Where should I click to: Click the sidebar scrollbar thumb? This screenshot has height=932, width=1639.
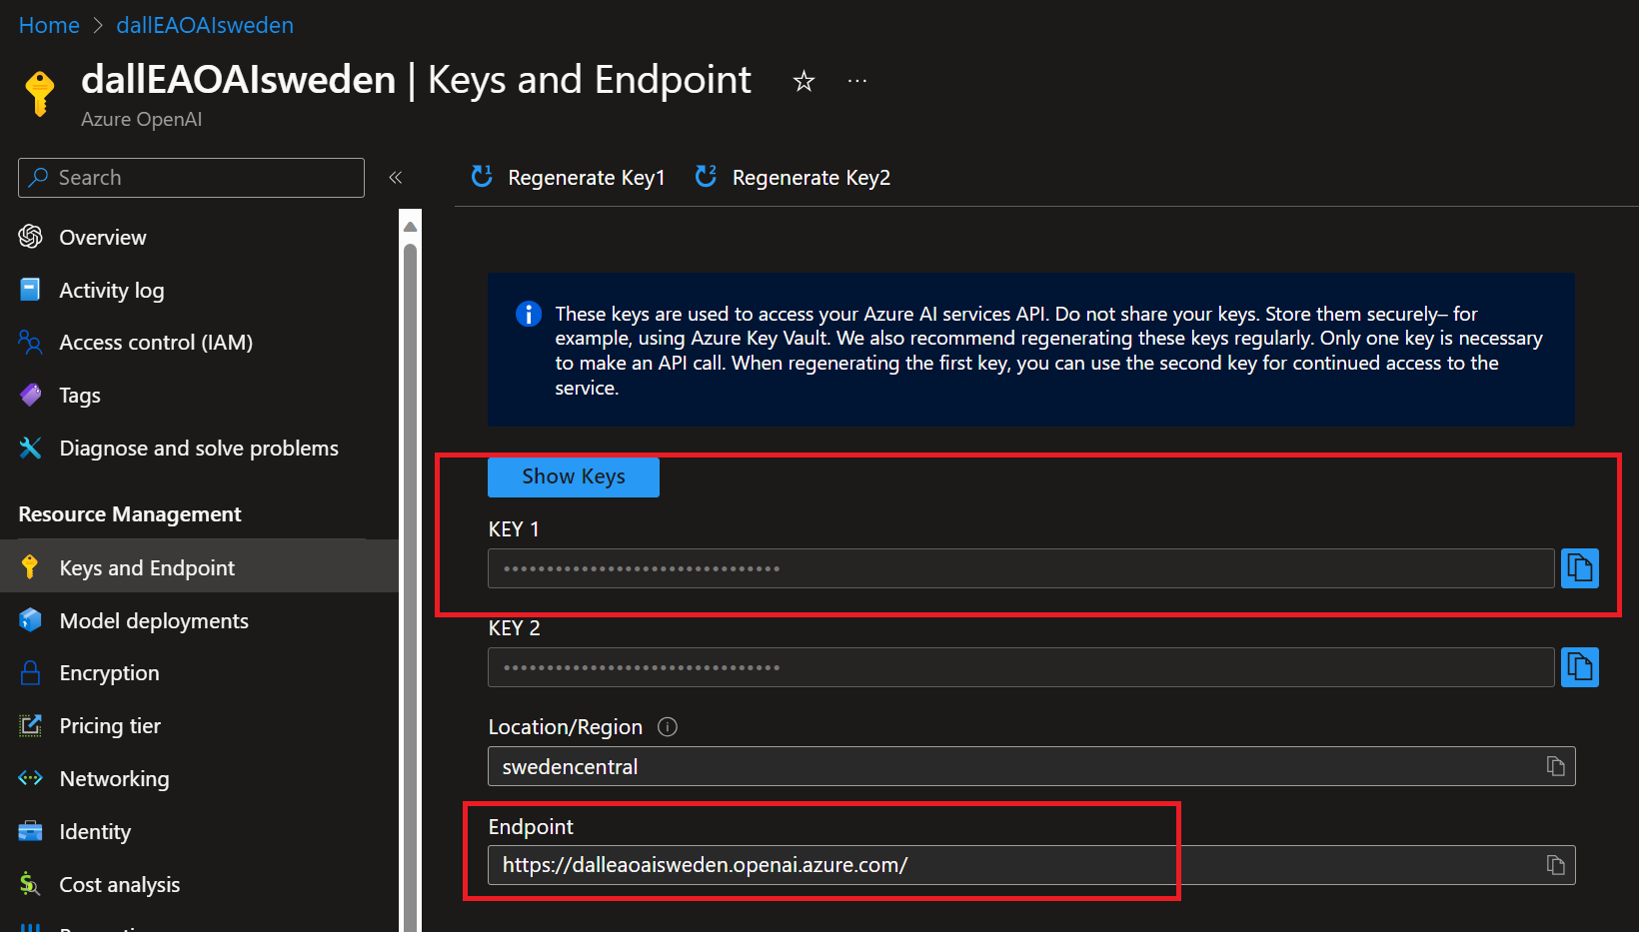[410, 587]
